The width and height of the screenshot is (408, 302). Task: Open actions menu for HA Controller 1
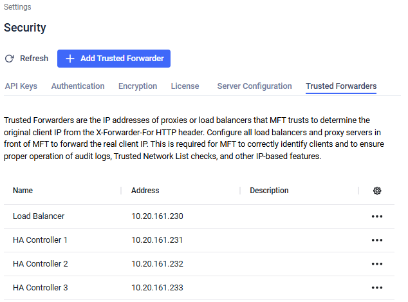pos(377,240)
